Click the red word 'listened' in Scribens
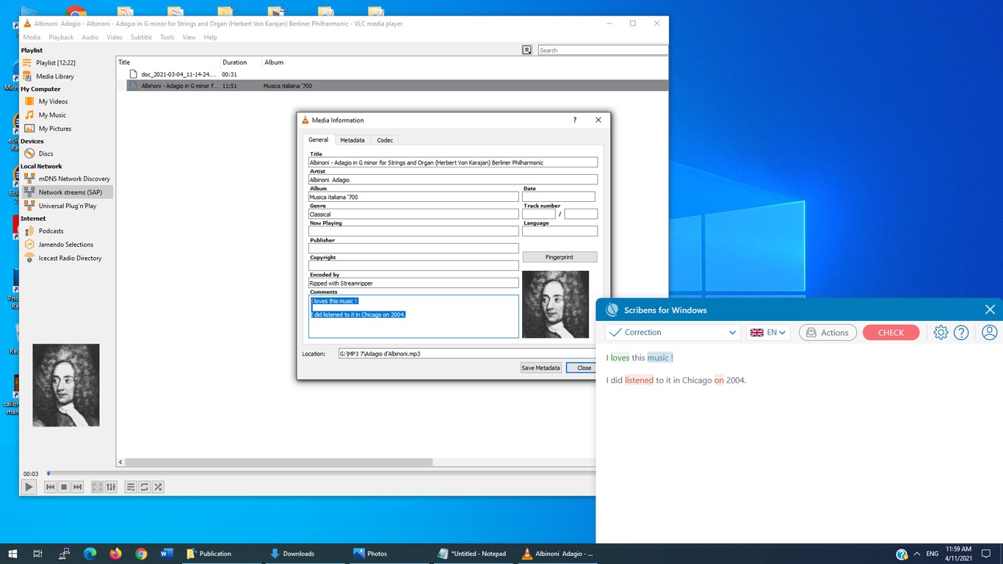1003x564 pixels. point(639,380)
